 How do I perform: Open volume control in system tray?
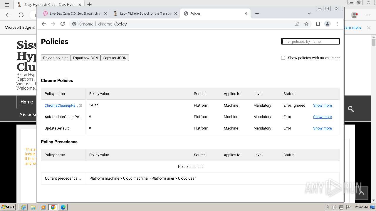pos(334,207)
